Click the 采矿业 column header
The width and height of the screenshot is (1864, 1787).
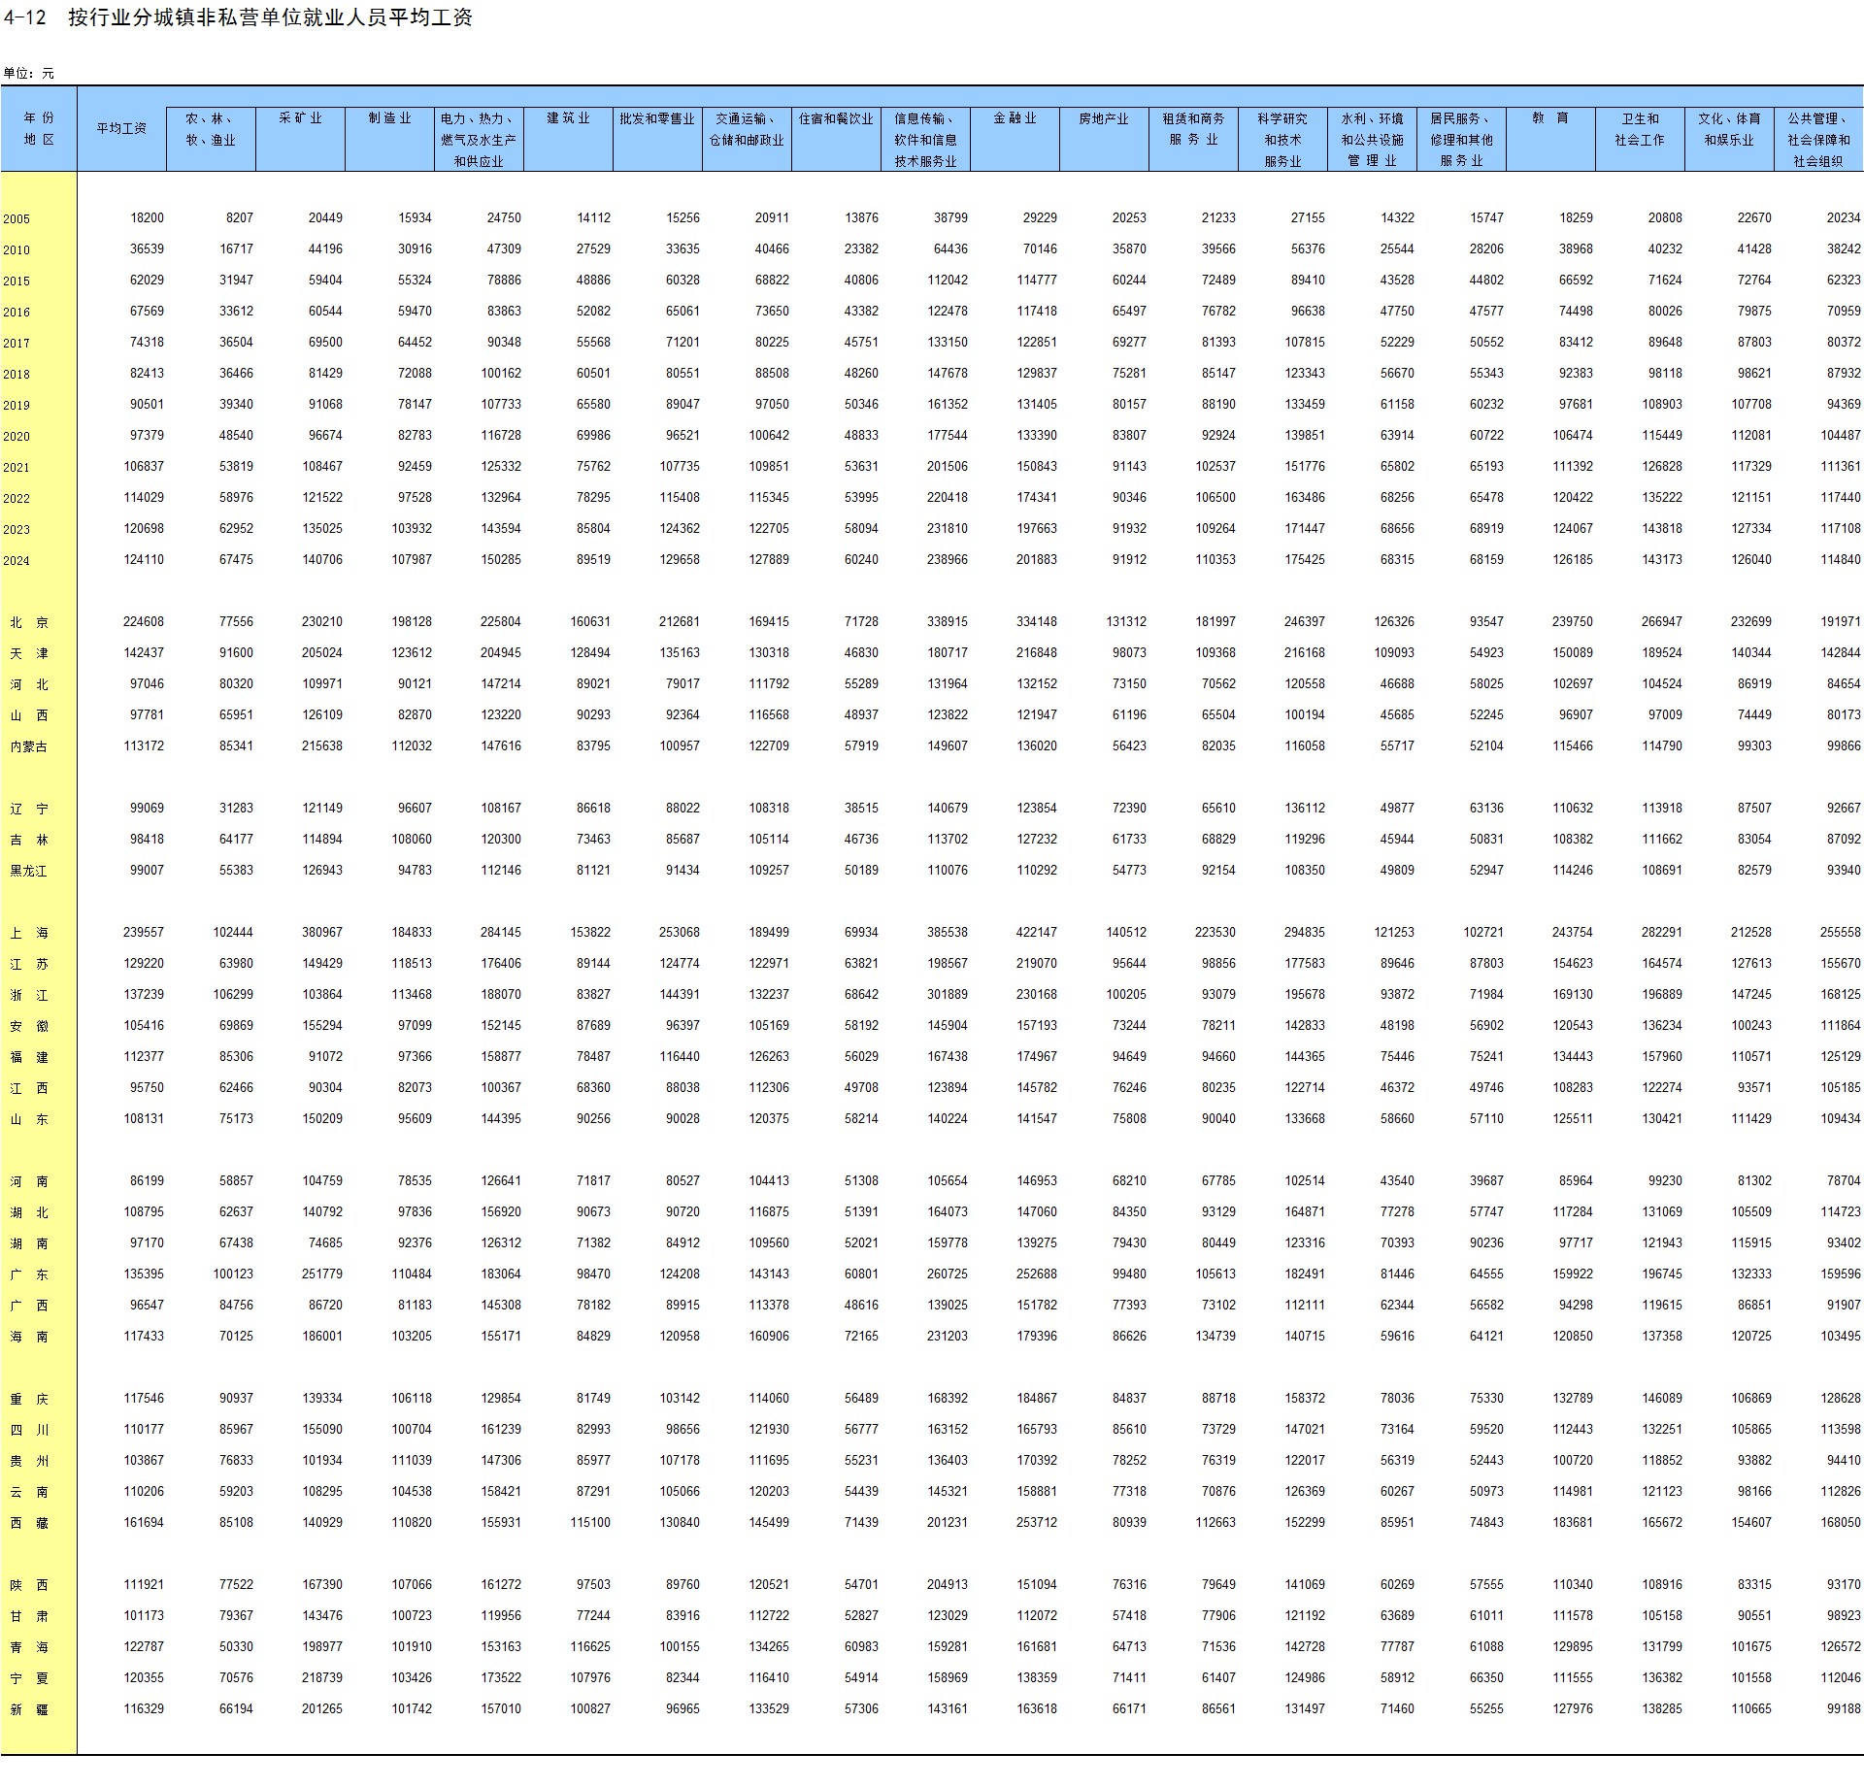click(x=300, y=118)
